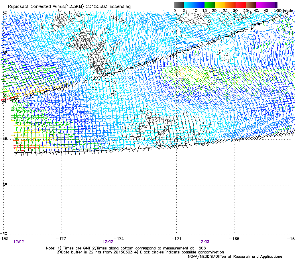The width and height of the screenshot is (295, 259).
Task: Click the brown 35-40 knots legend segment
Action: click(x=251, y=5)
